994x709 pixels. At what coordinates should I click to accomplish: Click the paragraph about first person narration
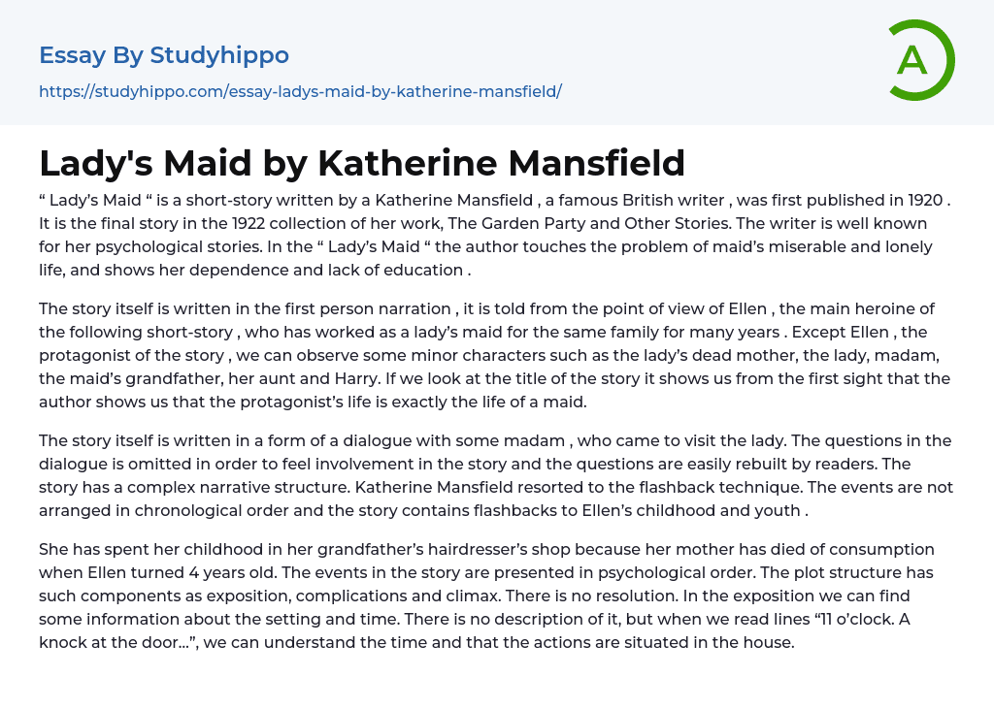coord(485,355)
